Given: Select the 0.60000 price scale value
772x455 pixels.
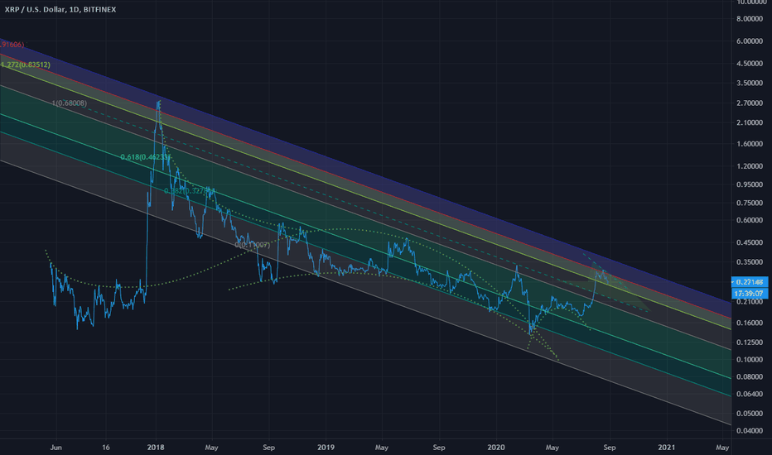Looking at the screenshot, I should 750,220.
